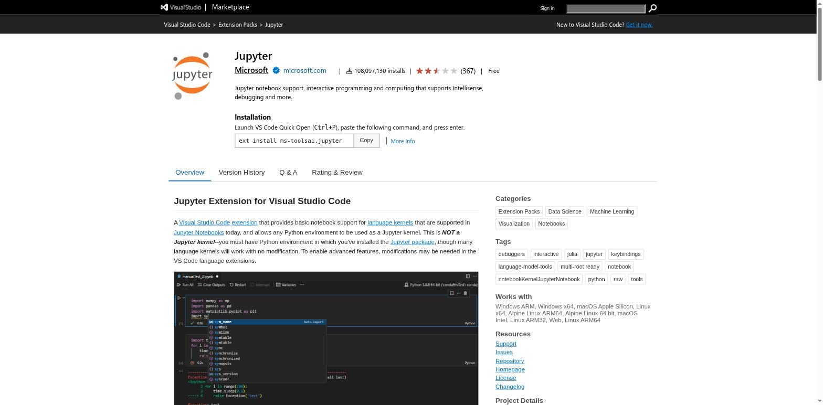The height and width of the screenshot is (405, 823).
Task: Select the Overview tab
Action: pos(189,172)
